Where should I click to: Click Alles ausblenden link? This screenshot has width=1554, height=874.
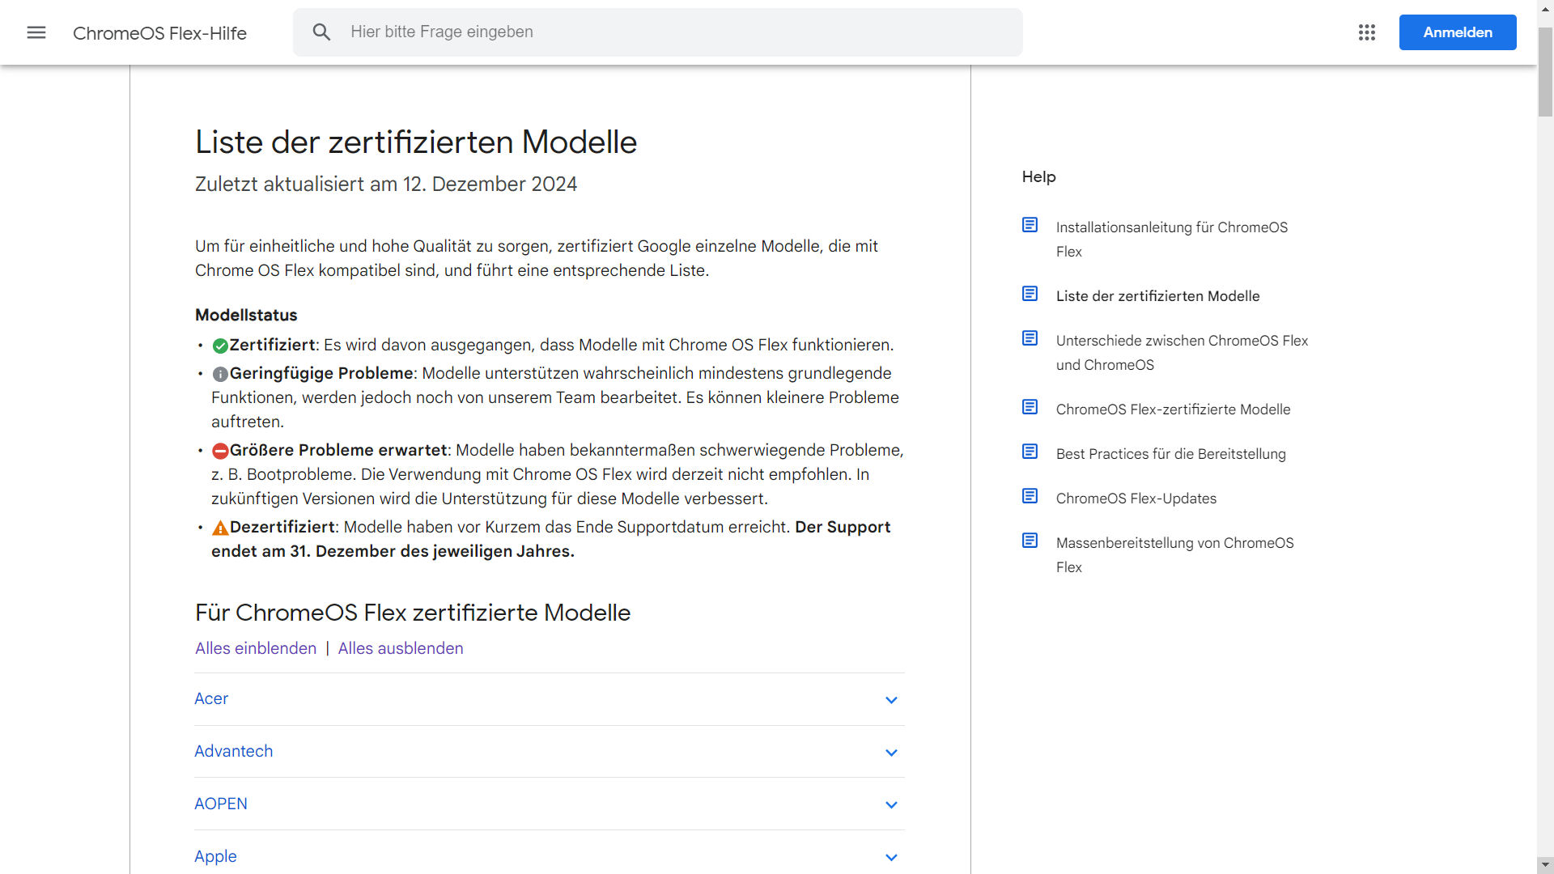[x=401, y=648]
